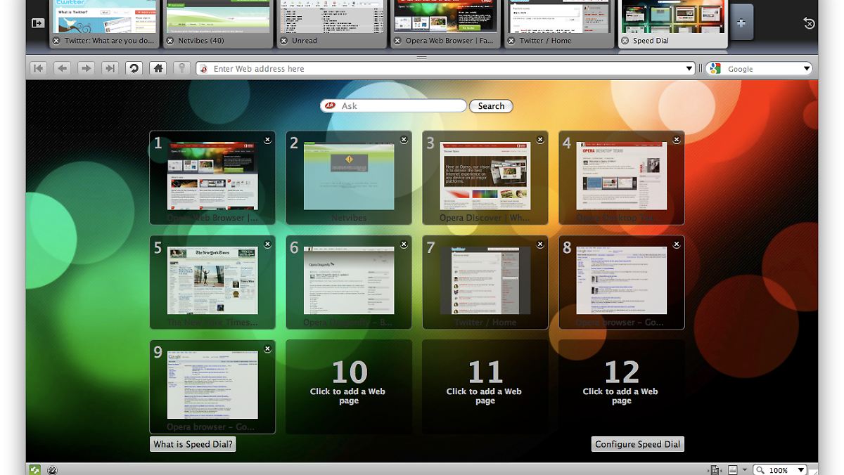The image size is (844, 475).
Task: Click the Ask search input field
Action: tap(401, 106)
